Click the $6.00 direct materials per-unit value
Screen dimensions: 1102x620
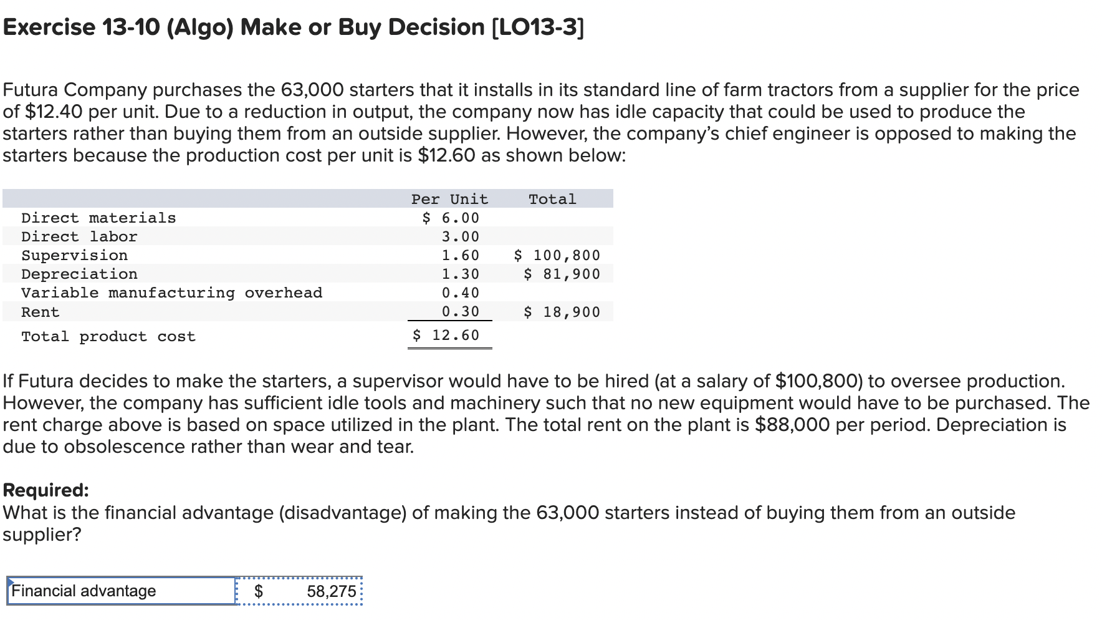[450, 218]
